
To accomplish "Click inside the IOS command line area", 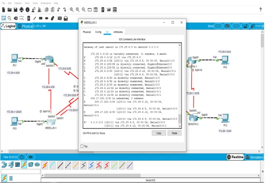I will (131, 86).
